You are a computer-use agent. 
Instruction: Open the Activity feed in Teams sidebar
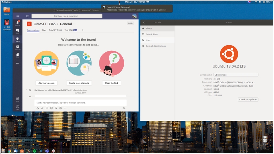pos(17,23)
